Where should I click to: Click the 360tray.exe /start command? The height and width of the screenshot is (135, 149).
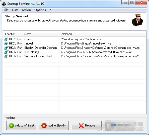tap(96, 52)
